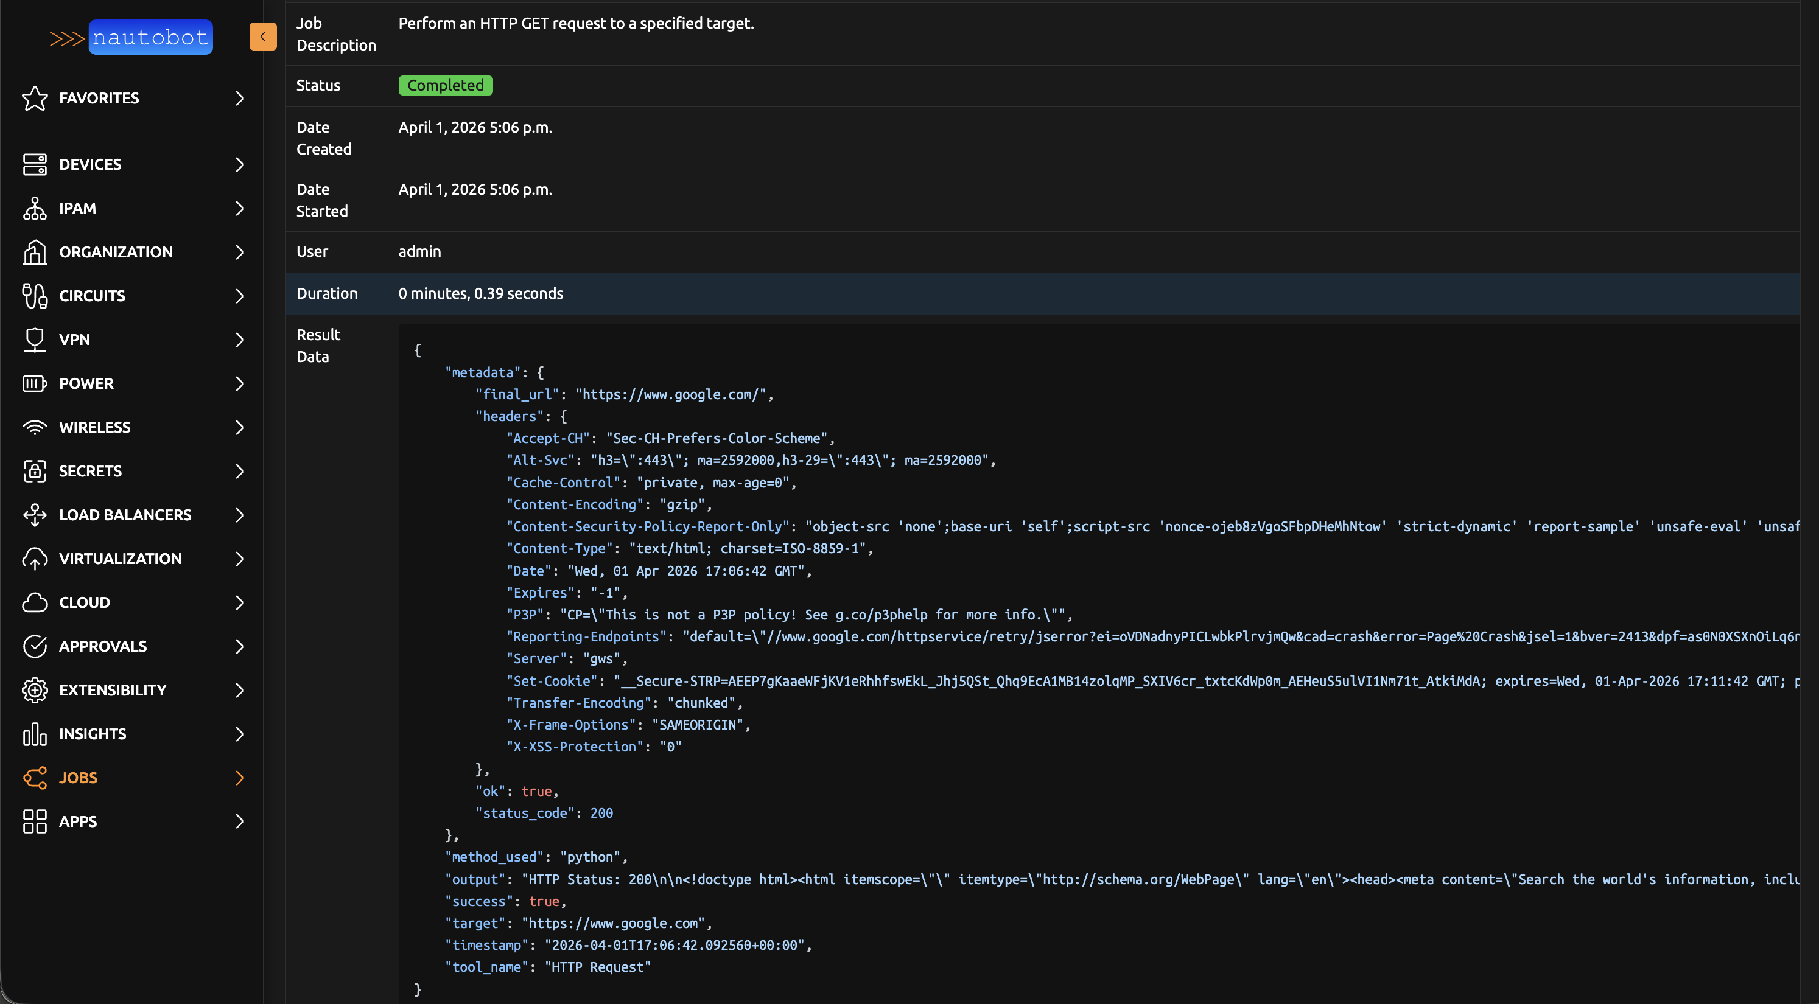
Task: Open the Cloud menu item
Action: click(x=84, y=602)
